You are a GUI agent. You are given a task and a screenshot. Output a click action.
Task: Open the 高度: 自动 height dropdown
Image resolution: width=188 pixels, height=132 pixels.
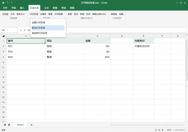(85, 14)
